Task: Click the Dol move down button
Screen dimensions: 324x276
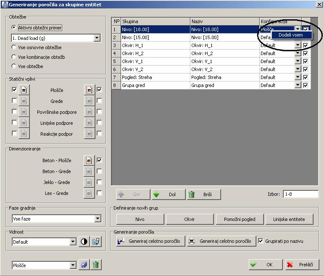Action: (x=169, y=195)
